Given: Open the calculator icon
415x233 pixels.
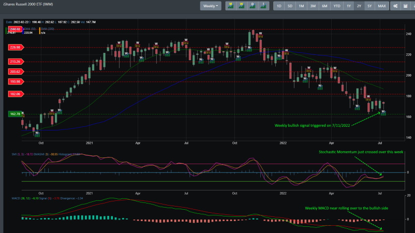Looking at the screenshot, I should coord(406,6).
